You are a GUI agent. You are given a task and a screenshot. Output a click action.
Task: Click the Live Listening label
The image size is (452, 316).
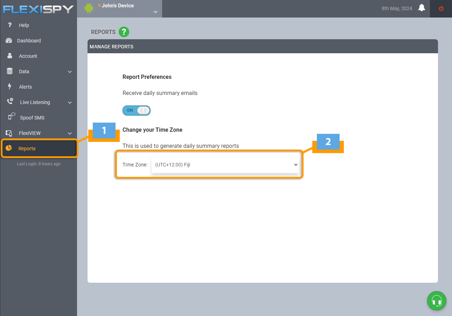(x=35, y=102)
